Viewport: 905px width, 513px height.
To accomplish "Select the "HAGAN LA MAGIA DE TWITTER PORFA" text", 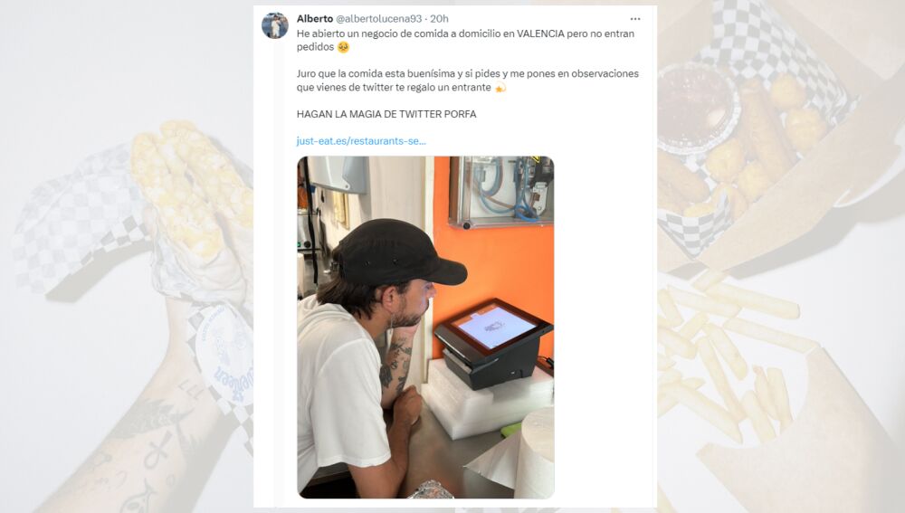I will (386, 114).
